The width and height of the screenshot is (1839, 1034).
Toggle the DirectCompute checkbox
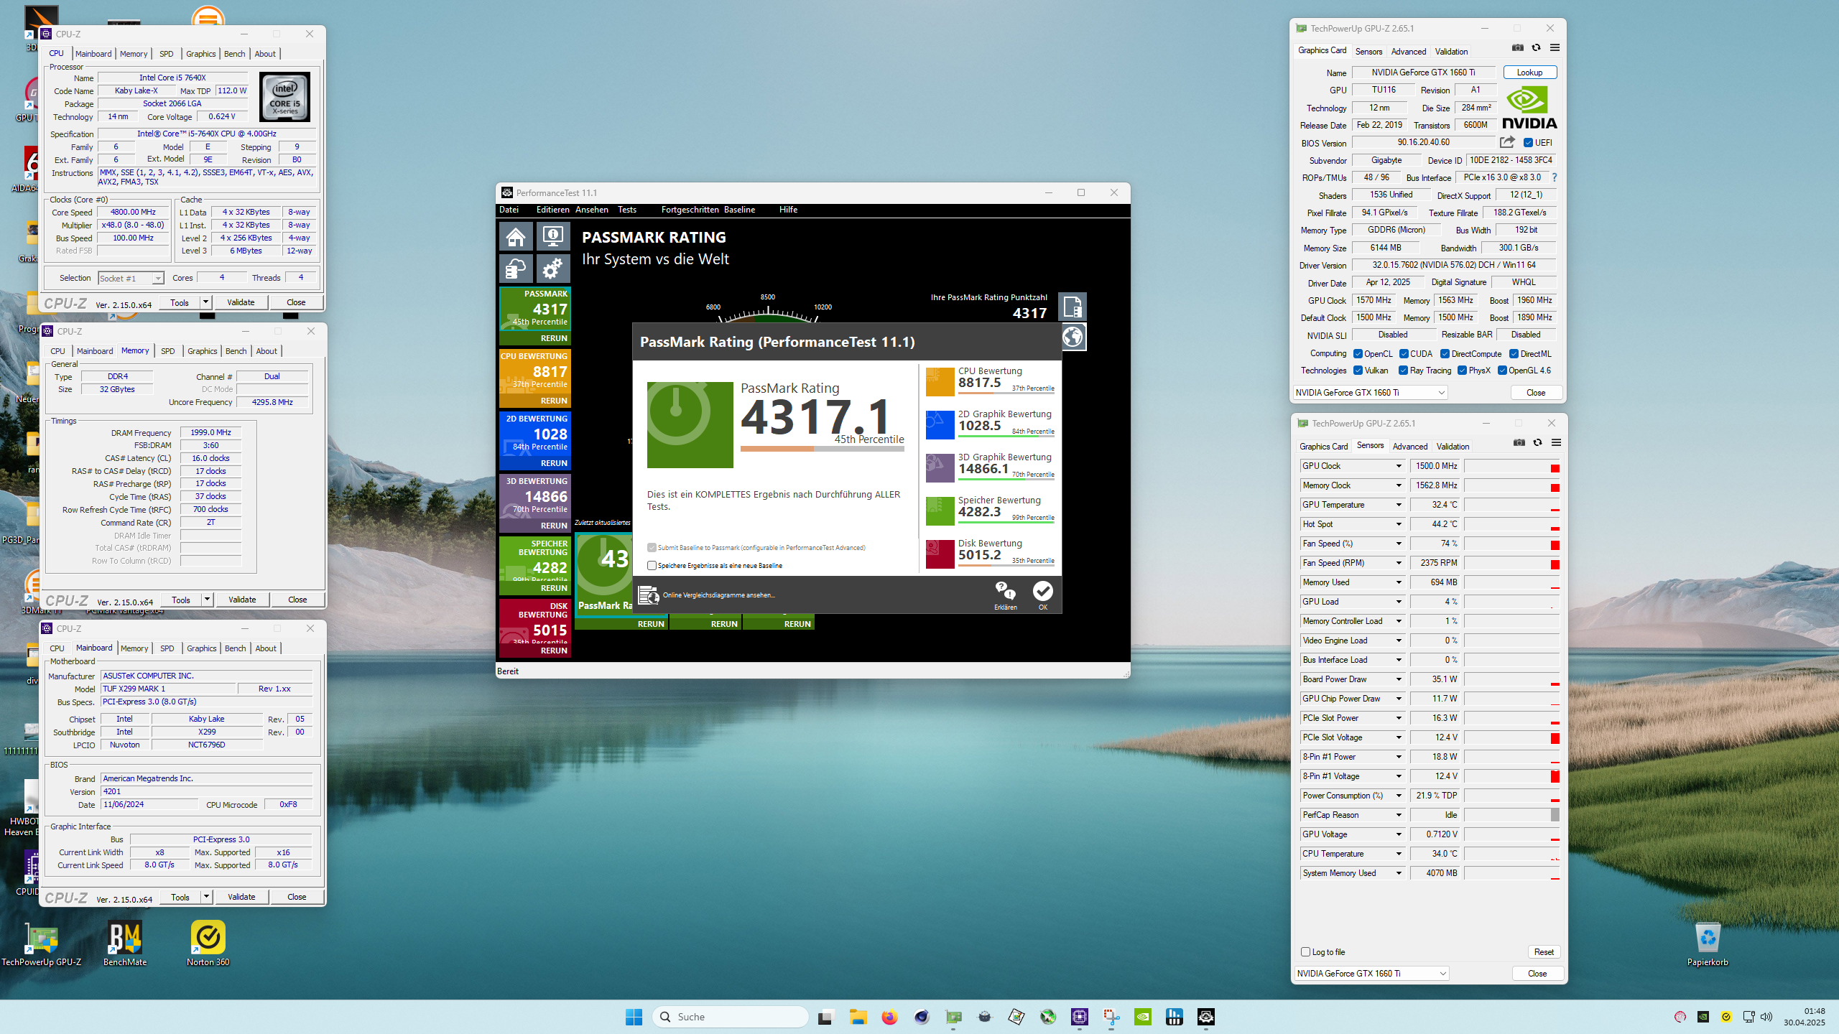coord(1445,354)
